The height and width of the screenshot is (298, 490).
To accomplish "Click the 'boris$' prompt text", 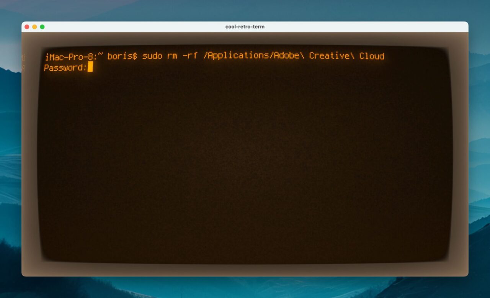I will click(122, 56).
